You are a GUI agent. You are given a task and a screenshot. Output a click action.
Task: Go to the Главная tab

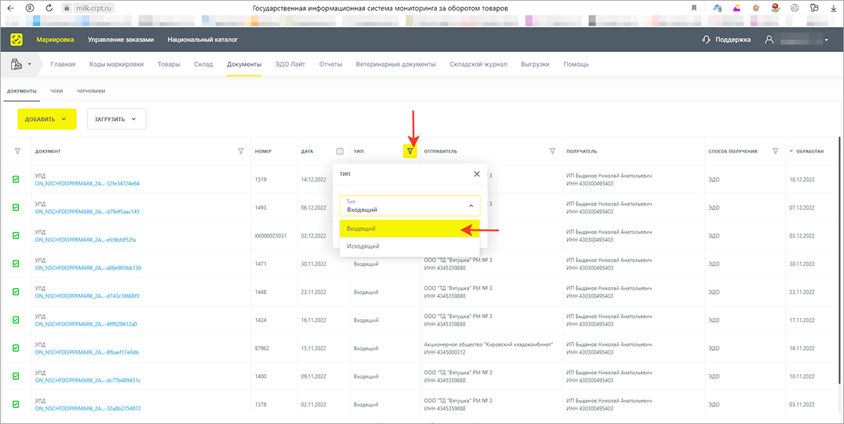(x=63, y=65)
